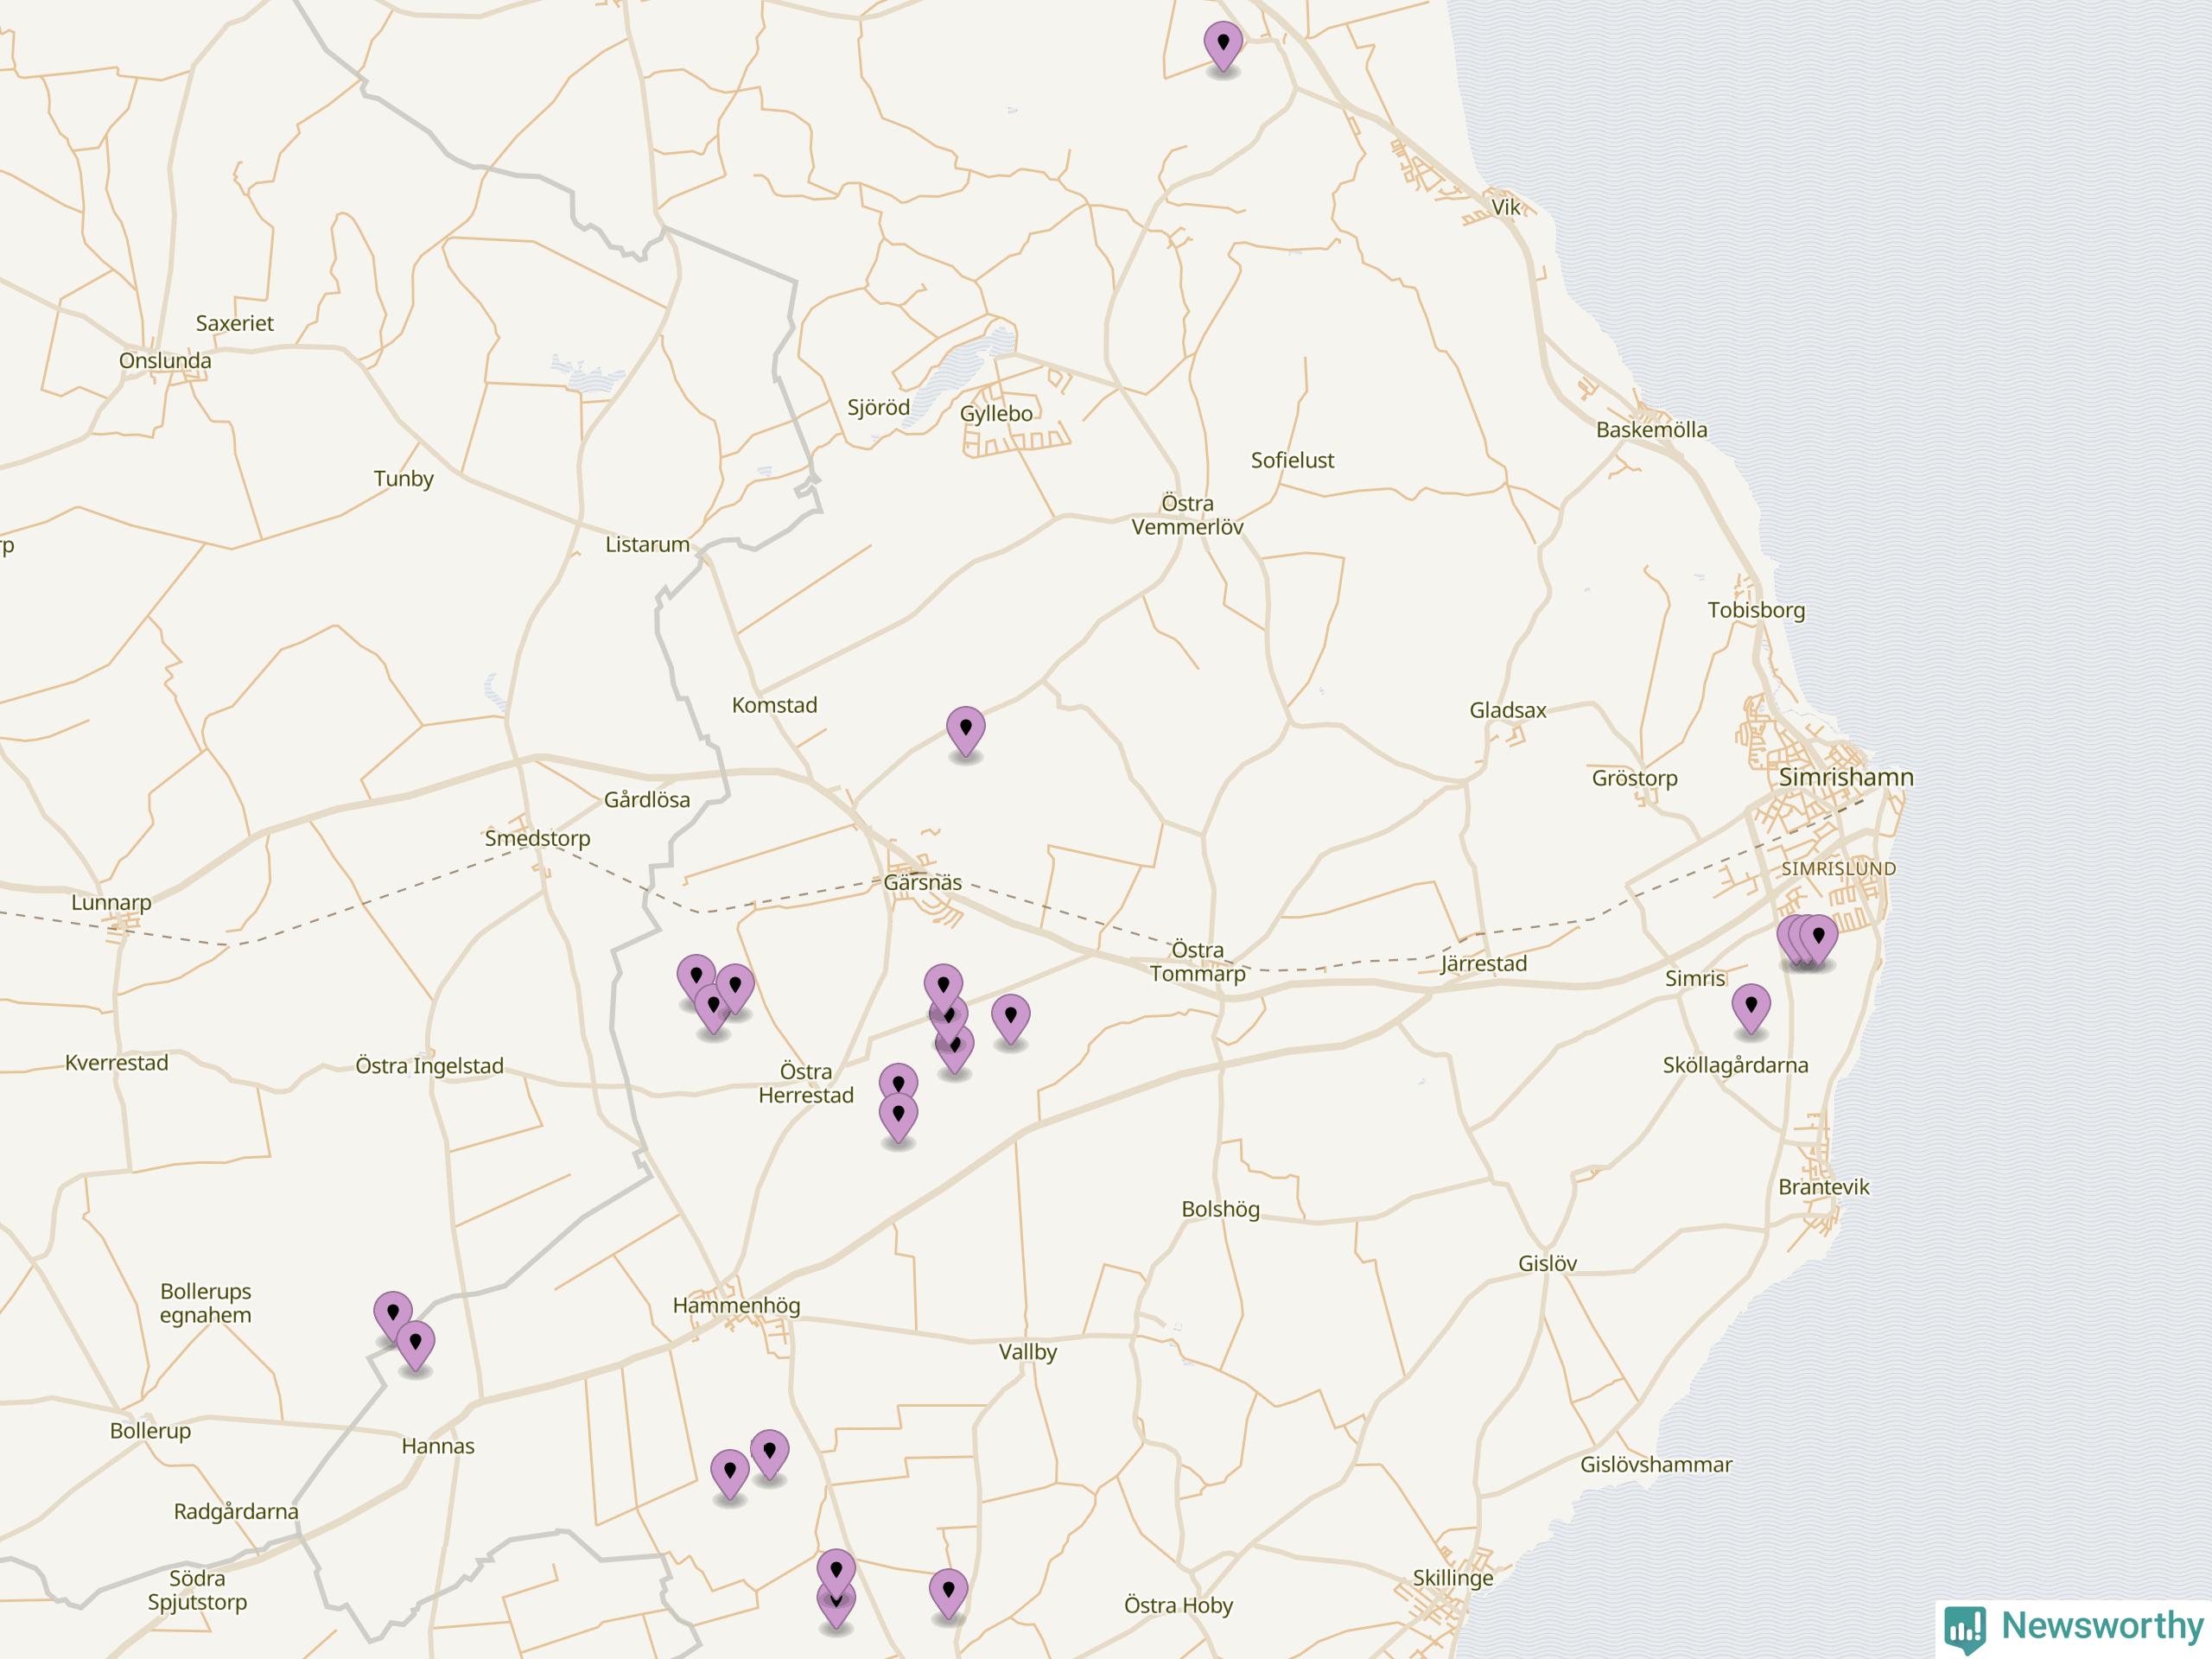Click the Saxeriet place label
The width and height of the screenshot is (2212, 1659).
tap(235, 323)
